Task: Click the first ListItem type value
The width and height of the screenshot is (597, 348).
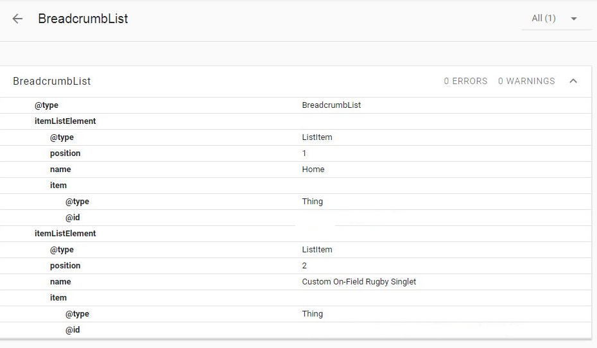Action: [x=317, y=137]
